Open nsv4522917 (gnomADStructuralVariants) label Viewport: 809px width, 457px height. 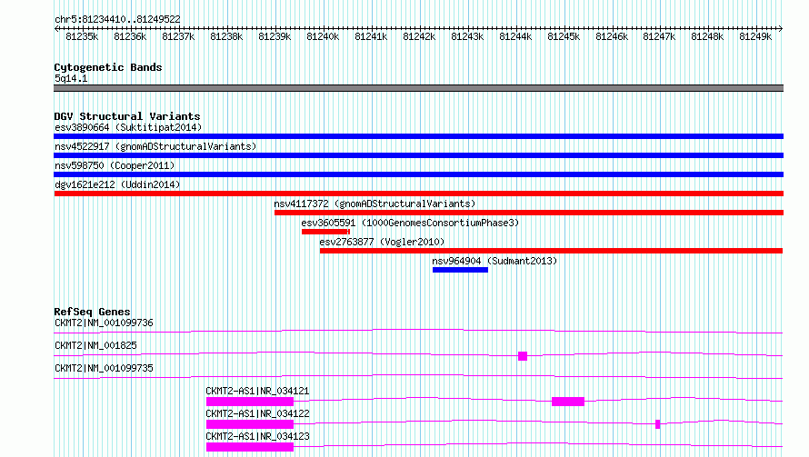coord(155,146)
